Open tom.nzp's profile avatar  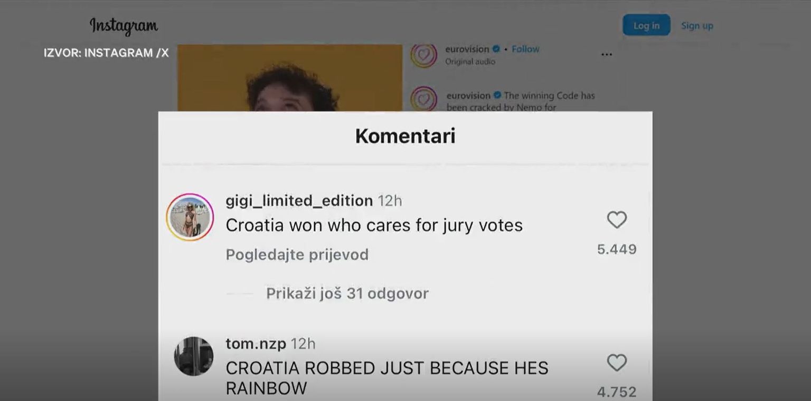pos(194,356)
